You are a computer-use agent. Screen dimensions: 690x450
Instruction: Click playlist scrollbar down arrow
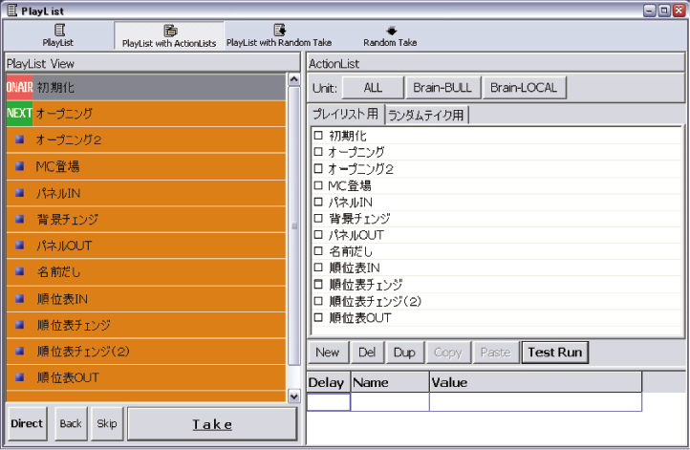tap(294, 396)
